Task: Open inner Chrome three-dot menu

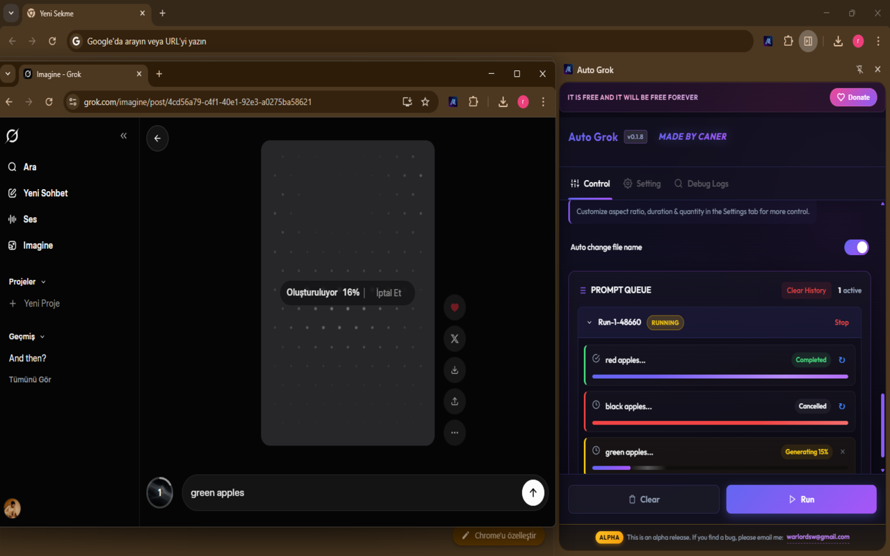Action: pyautogui.click(x=543, y=102)
